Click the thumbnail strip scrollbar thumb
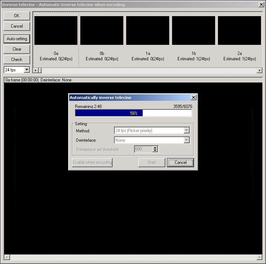Image resolution: width=266 pixels, height=264 pixels. point(40,70)
